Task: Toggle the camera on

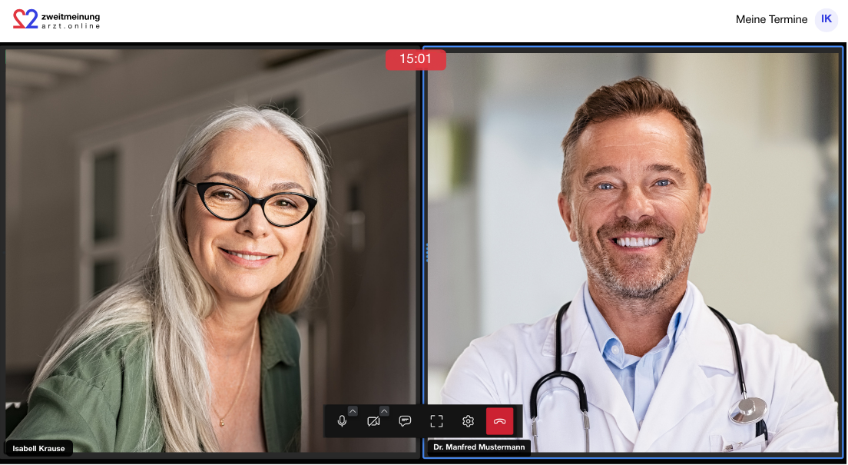Action: 373,421
